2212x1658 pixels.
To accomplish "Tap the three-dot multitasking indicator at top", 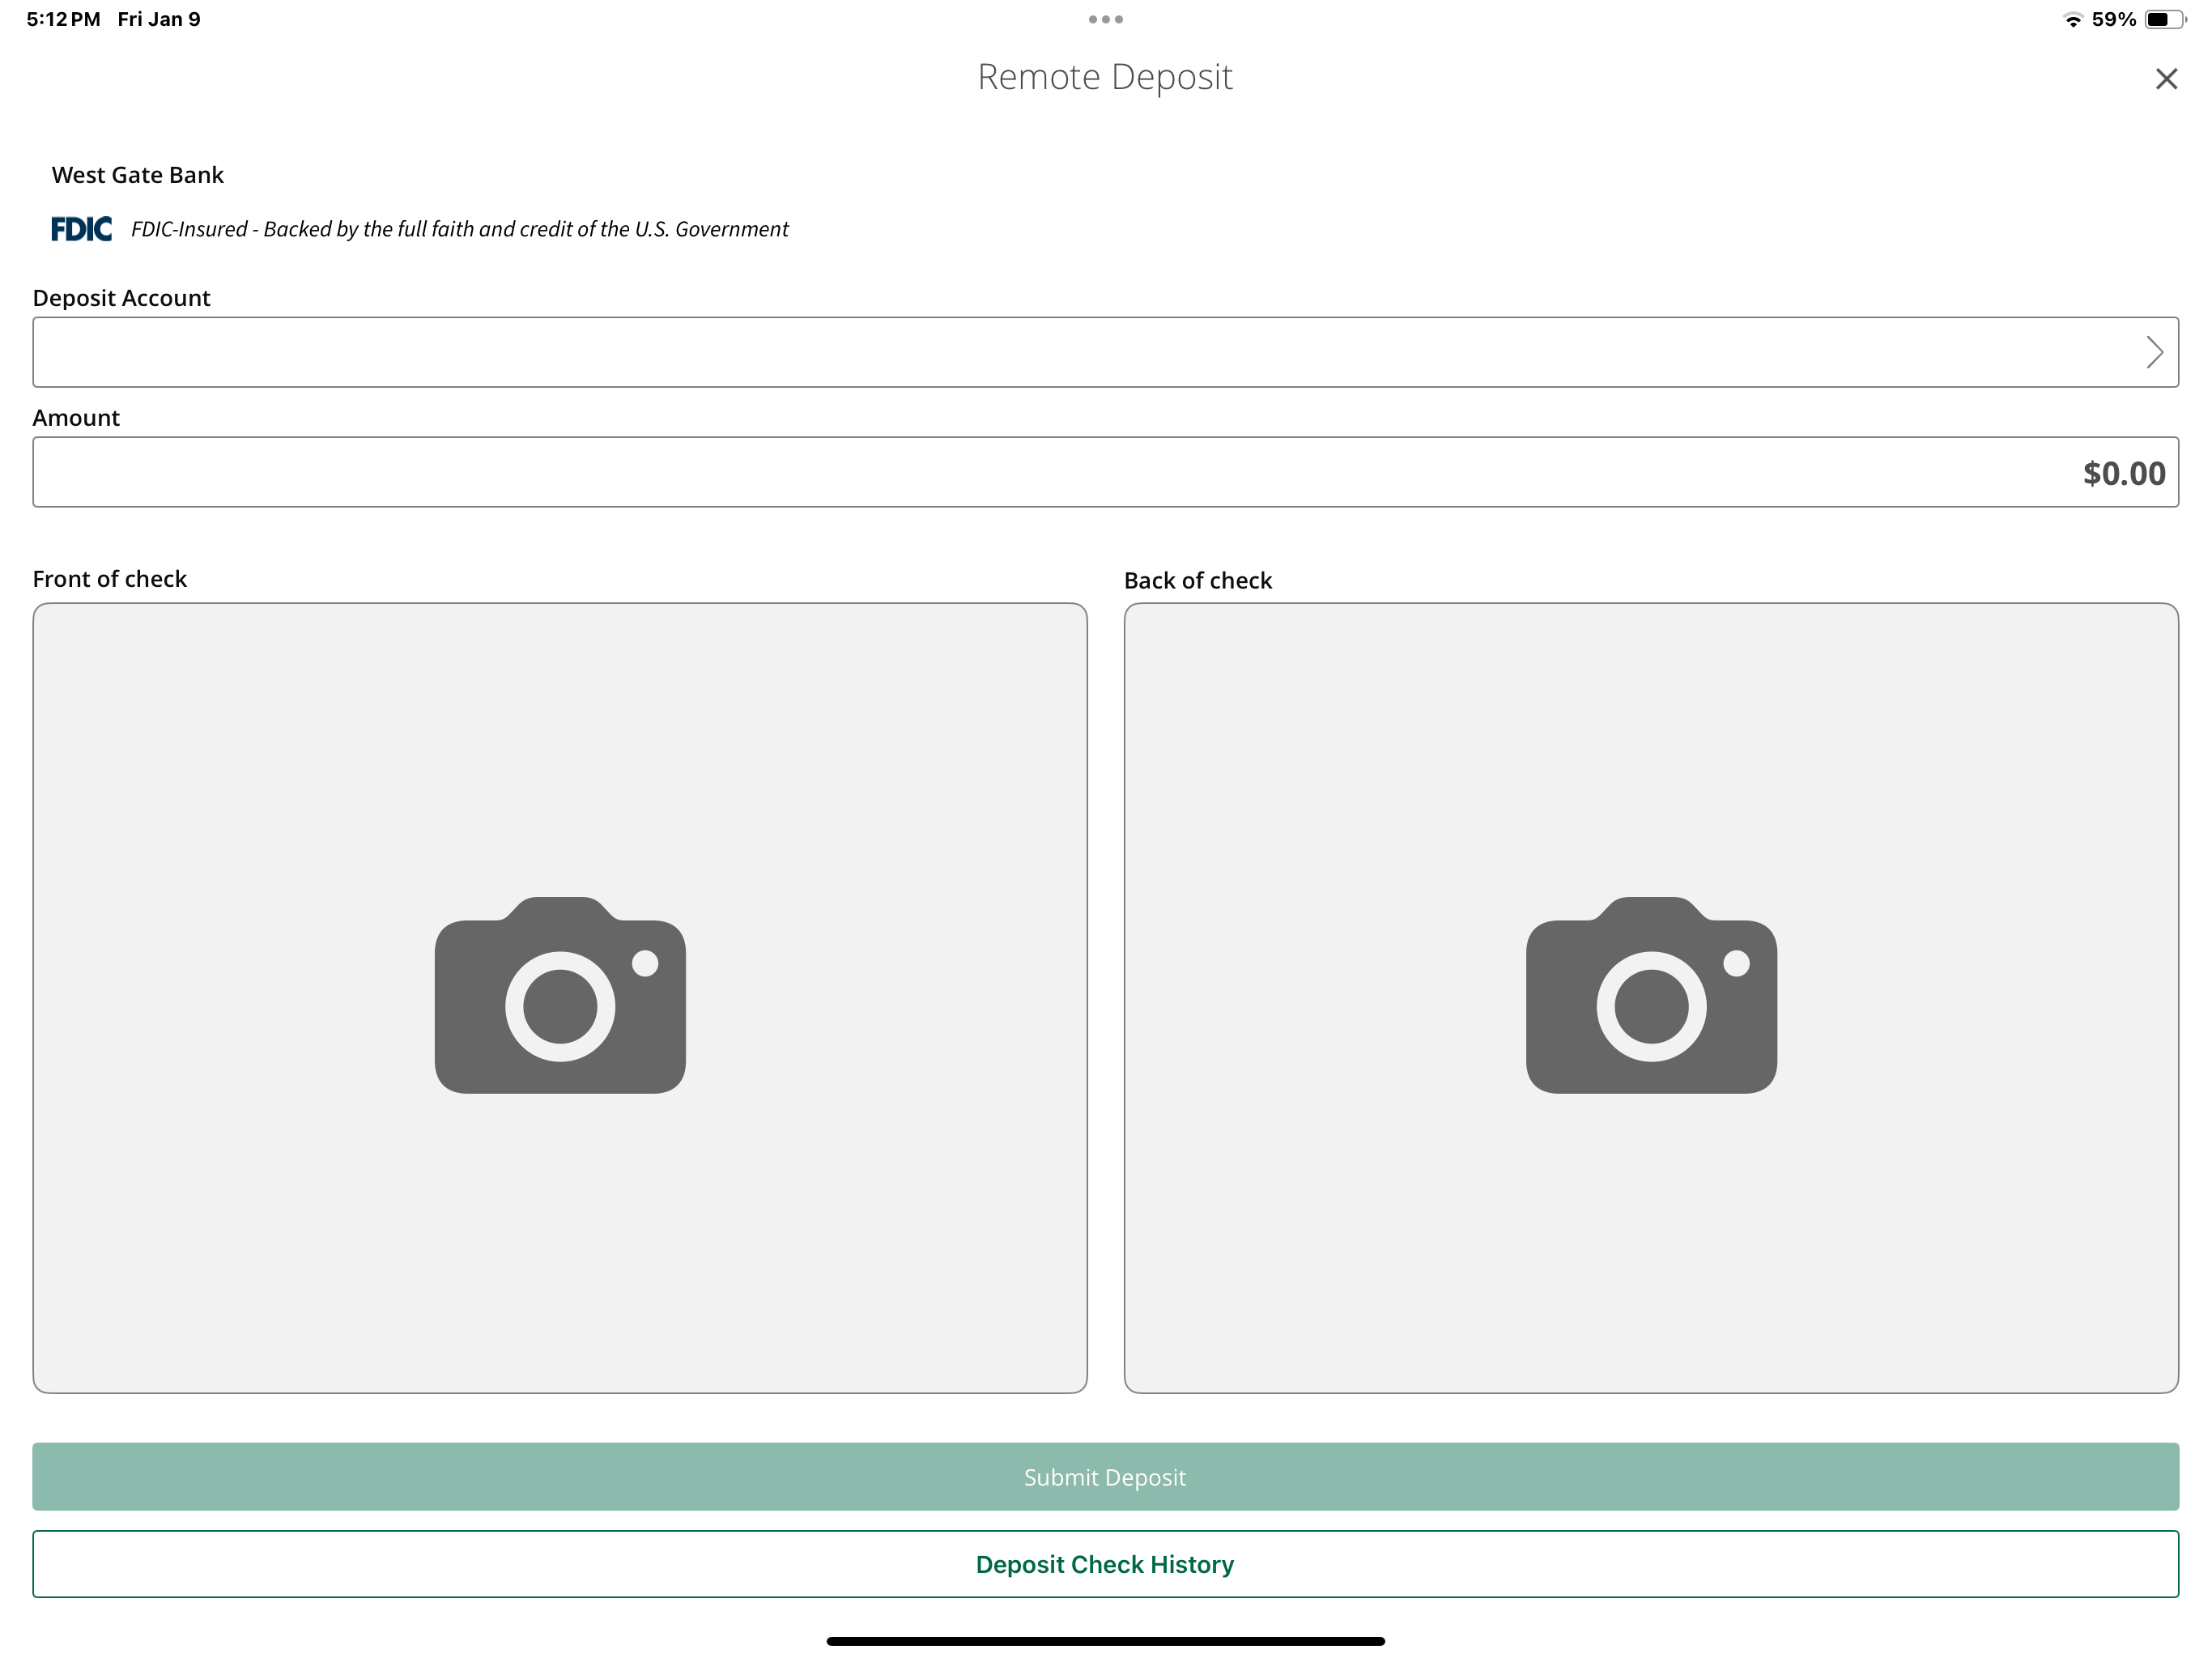I will (1105, 19).
